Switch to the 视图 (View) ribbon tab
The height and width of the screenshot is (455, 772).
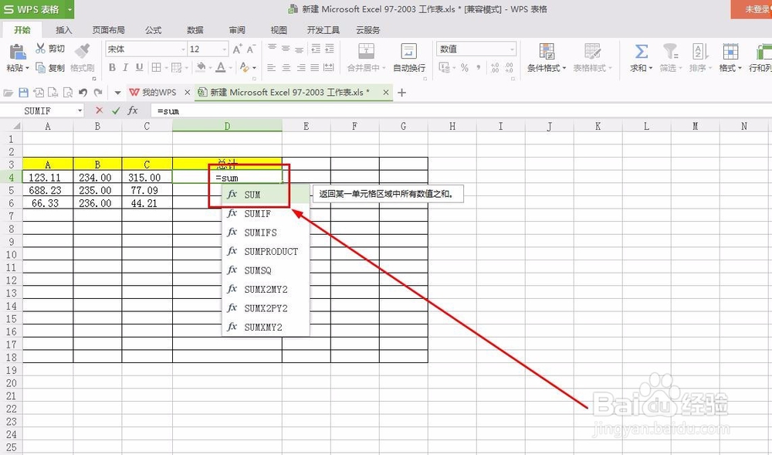click(279, 30)
